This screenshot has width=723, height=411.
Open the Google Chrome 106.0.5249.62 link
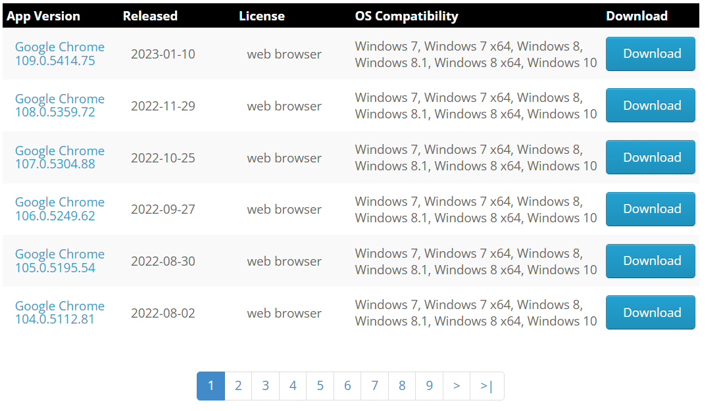(60, 209)
